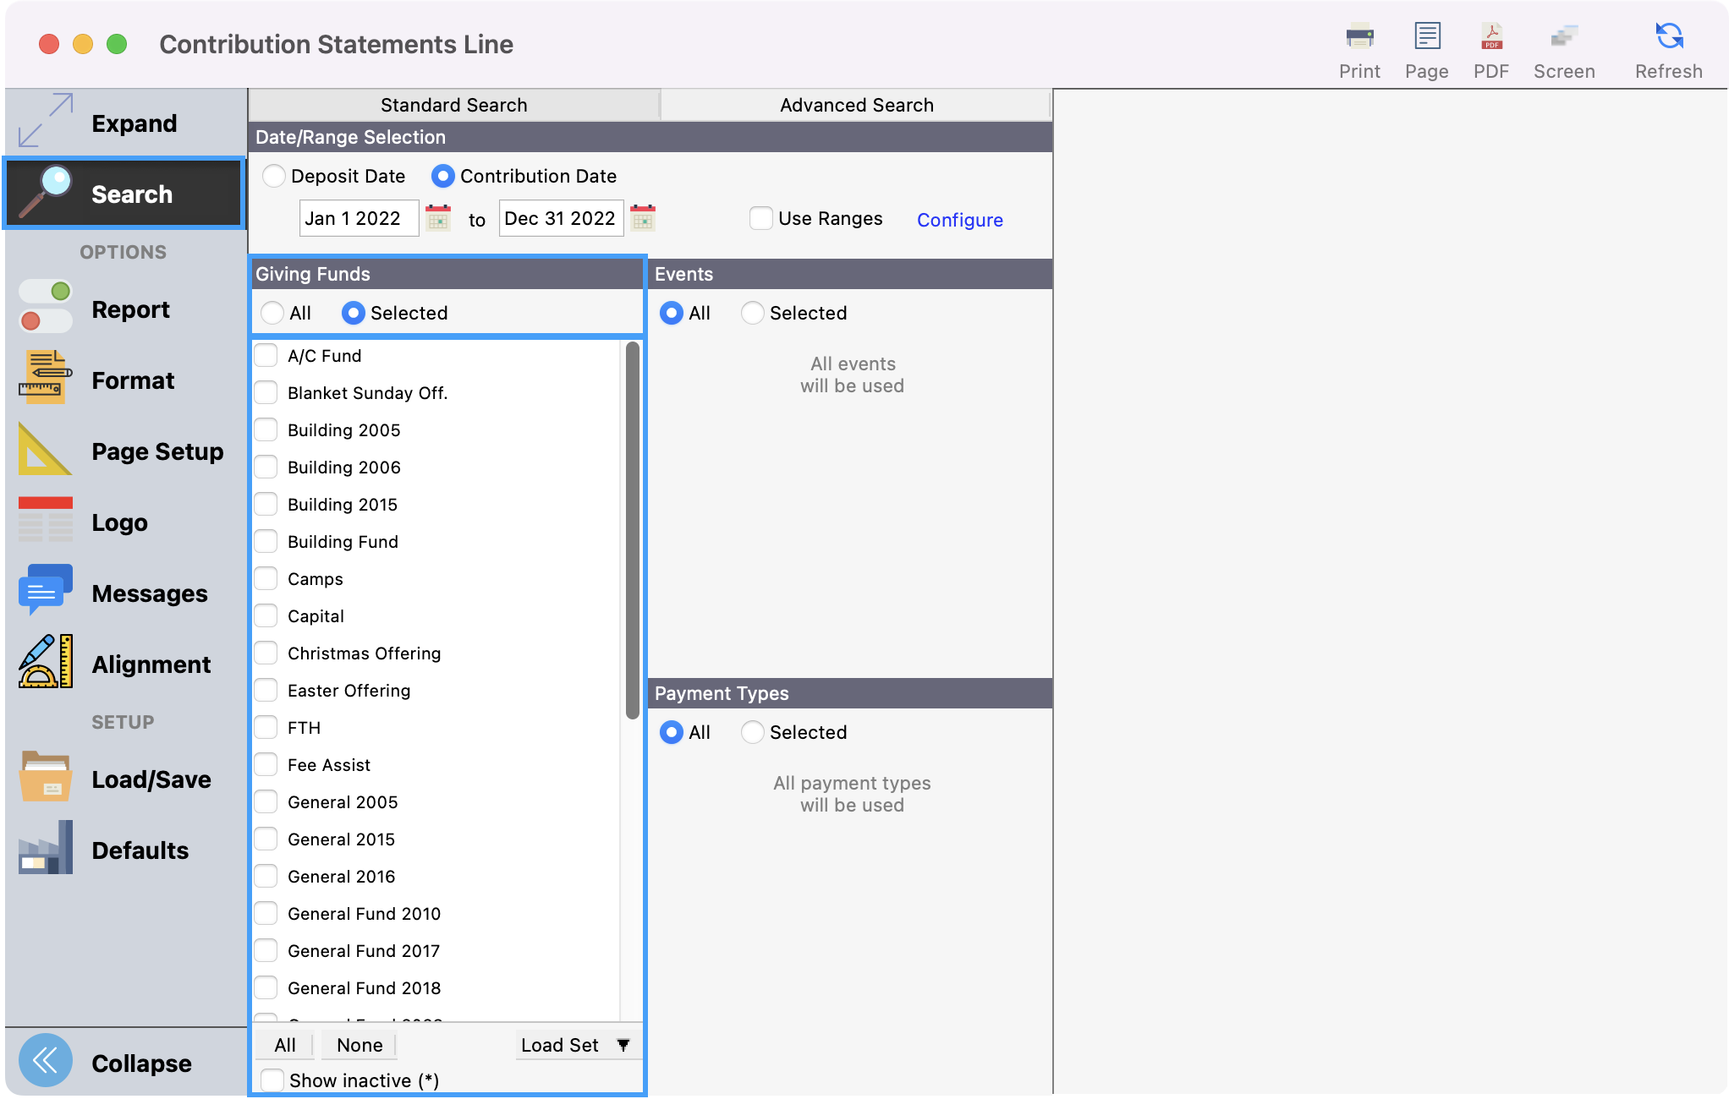Open the Logo settings icon
The height and width of the screenshot is (1099, 1729).
[46, 520]
